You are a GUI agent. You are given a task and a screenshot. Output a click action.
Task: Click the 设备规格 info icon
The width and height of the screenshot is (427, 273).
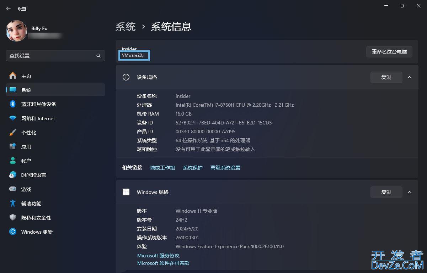point(126,77)
